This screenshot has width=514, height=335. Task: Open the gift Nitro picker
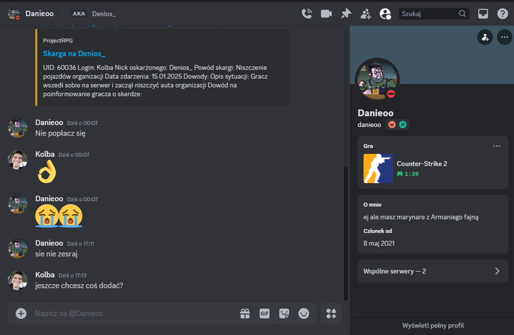point(245,313)
